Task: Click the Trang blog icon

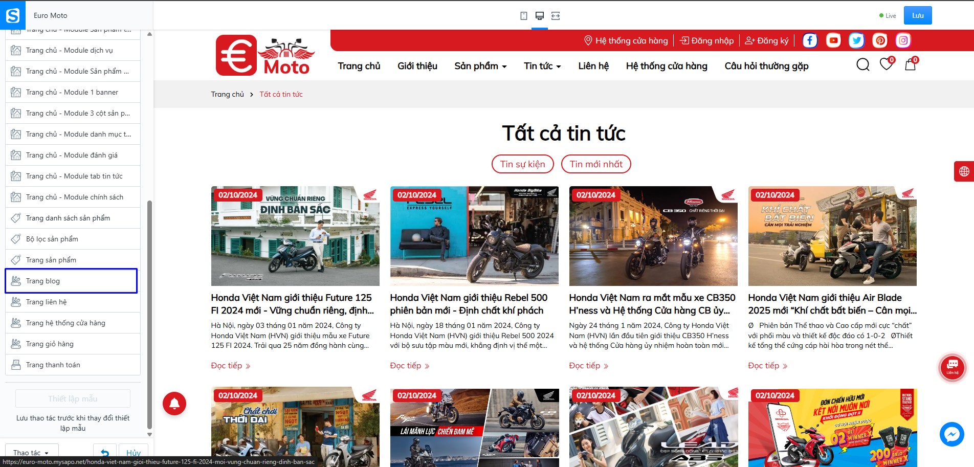Action: coord(16,281)
